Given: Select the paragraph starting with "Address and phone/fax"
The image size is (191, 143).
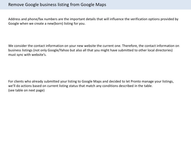Looking at the screenshot, I should [93, 21].
